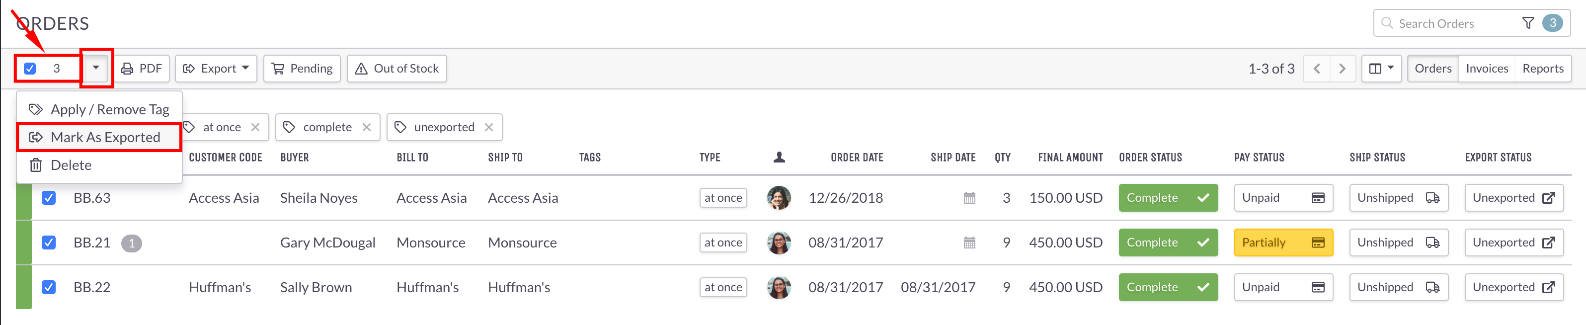The height and width of the screenshot is (325, 1586).
Task: Click the Complete status button for BB.22
Action: coord(1168,287)
